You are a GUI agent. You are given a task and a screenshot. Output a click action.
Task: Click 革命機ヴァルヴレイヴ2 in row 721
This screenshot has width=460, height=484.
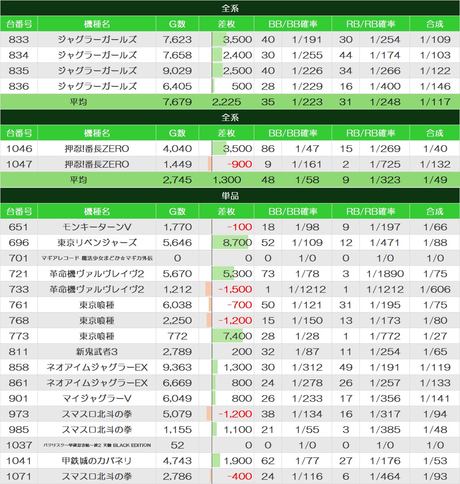point(97,273)
